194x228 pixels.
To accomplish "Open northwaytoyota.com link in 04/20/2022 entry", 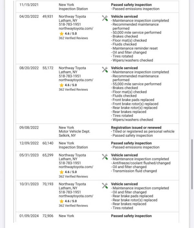I will [x=76, y=28].
